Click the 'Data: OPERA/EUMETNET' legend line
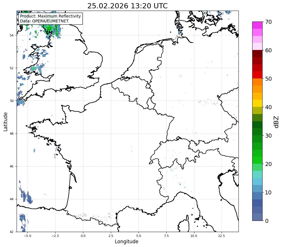The width and height of the screenshot is (282, 247). [x=44, y=21]
